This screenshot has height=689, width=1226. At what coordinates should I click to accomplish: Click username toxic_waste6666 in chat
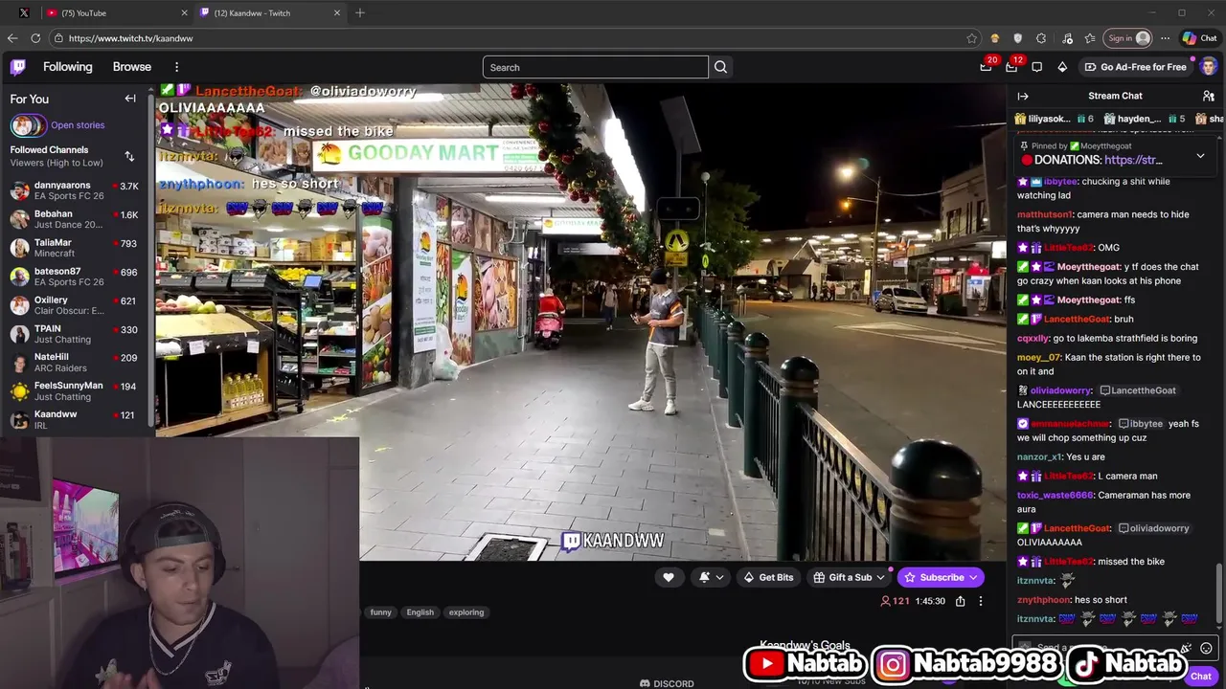tap(1055, 495)
